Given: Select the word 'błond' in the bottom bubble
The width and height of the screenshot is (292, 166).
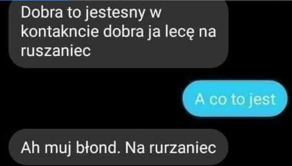Looking at the screenshot, I should [98, 148].
